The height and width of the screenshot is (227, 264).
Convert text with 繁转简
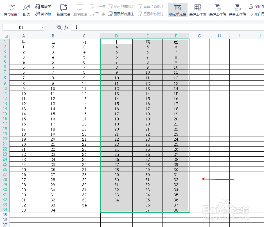pyautogui.click(x=43, y=6)
